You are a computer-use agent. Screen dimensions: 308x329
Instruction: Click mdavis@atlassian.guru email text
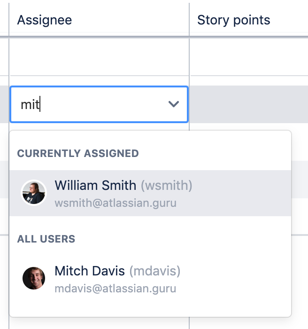point(115,289)
